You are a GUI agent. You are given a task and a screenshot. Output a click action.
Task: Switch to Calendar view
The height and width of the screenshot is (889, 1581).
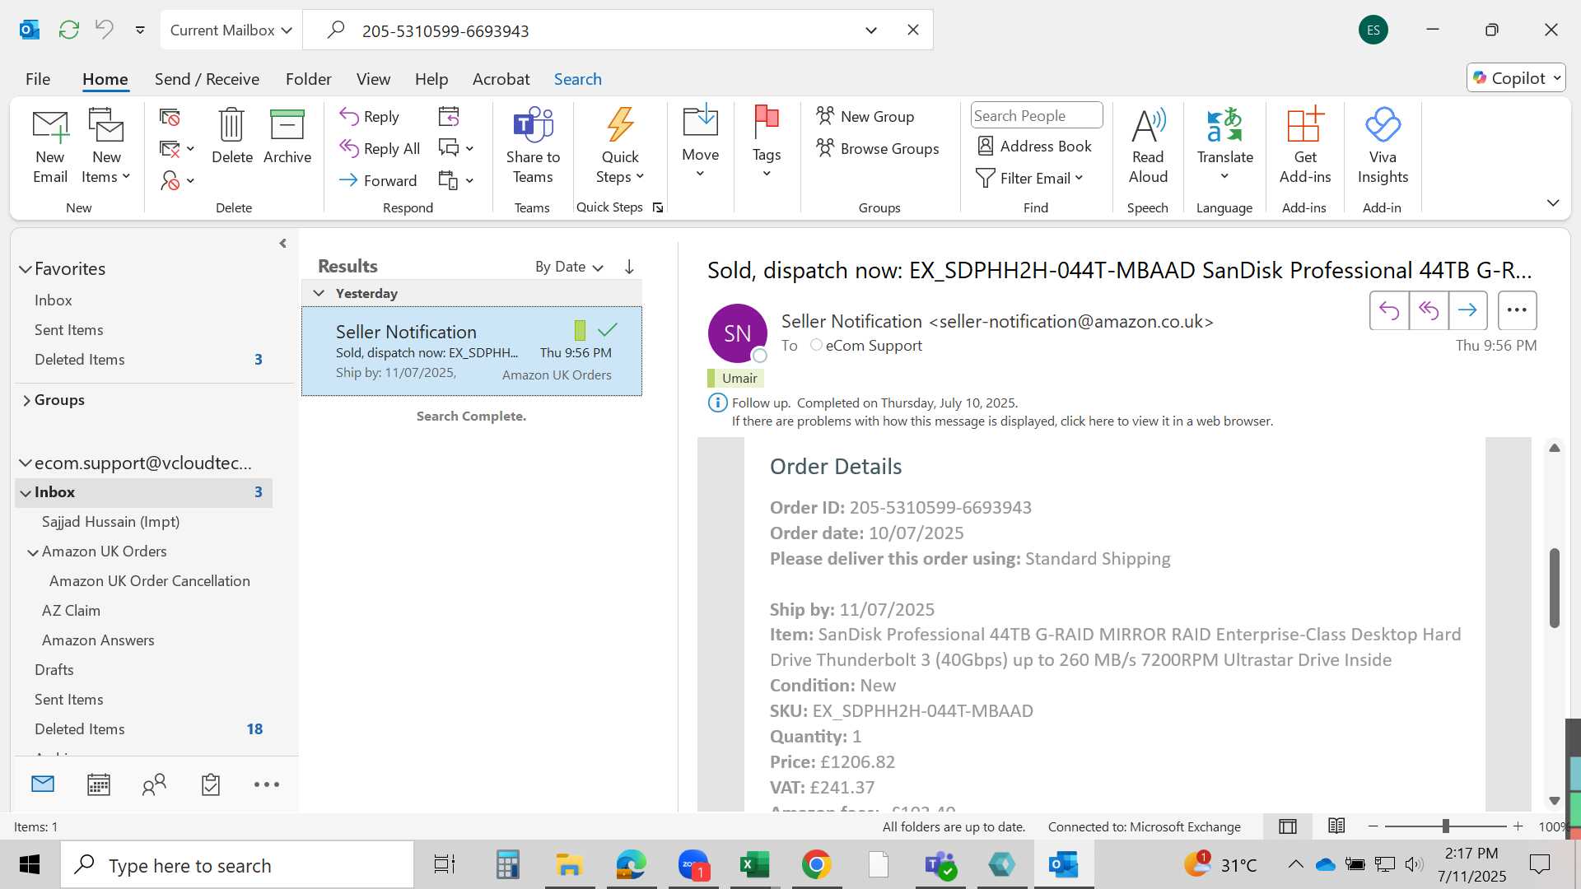(x=99, y=784)
